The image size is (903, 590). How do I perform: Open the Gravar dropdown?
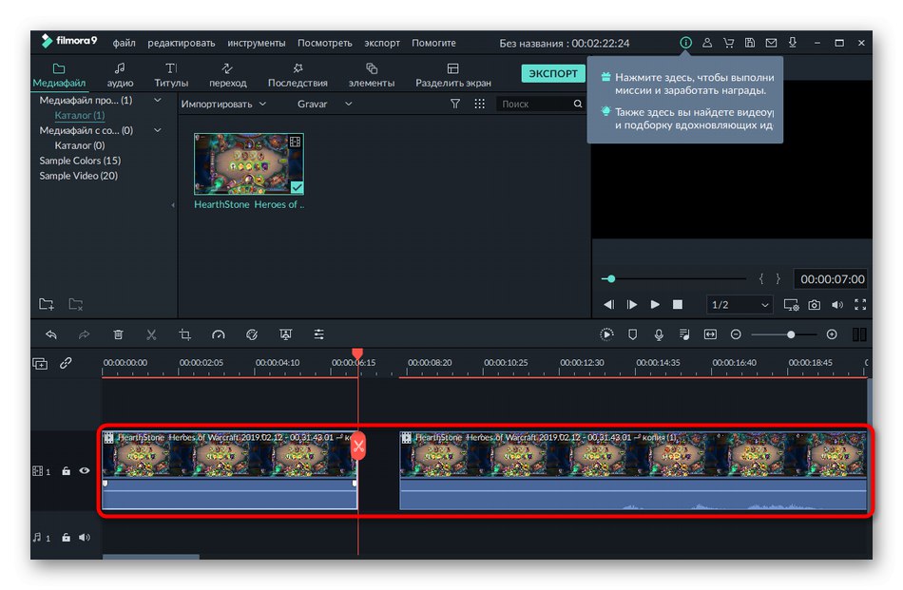324,104
